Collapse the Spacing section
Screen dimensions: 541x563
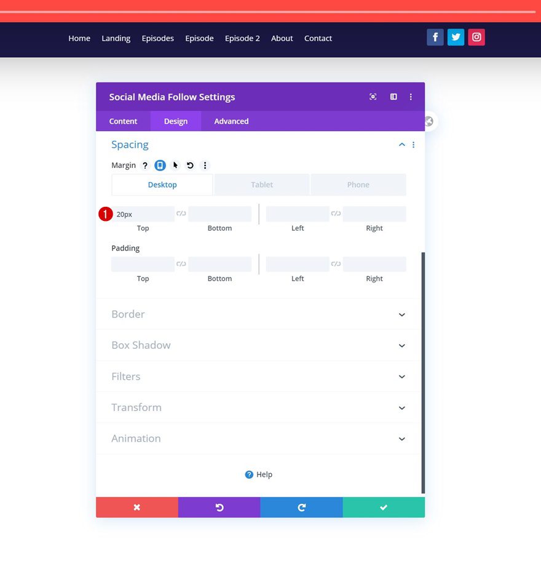coord(401,144)
